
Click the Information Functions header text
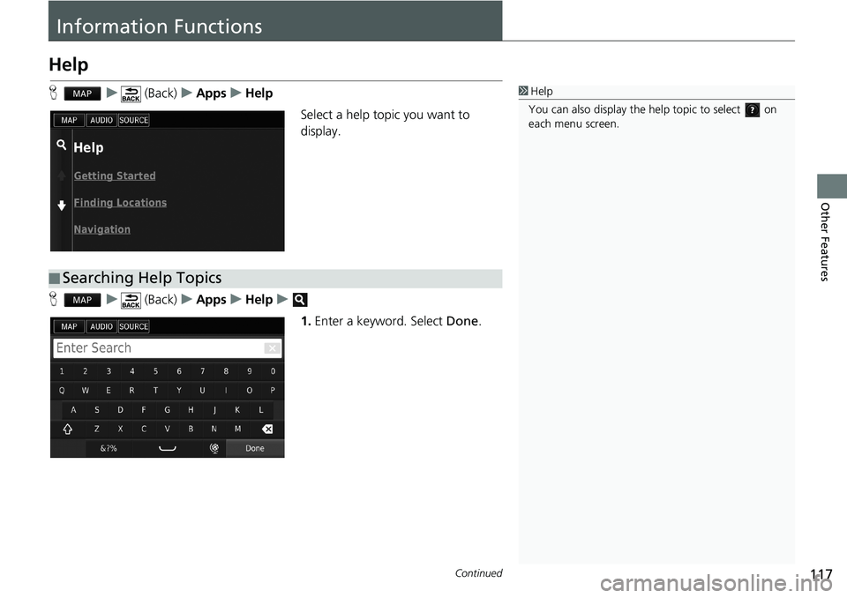tap(160, 26)
